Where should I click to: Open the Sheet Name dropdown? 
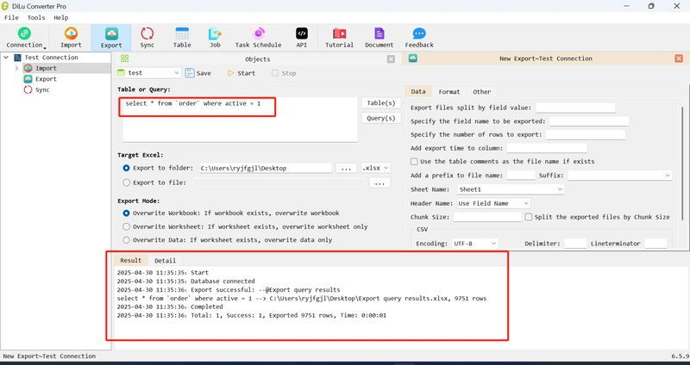click(x=511, y=189)
